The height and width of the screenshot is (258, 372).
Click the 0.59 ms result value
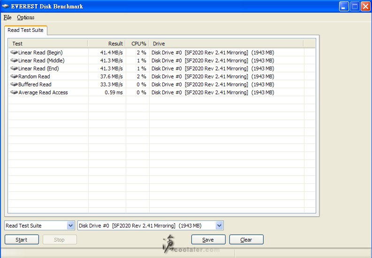(114, 92)
